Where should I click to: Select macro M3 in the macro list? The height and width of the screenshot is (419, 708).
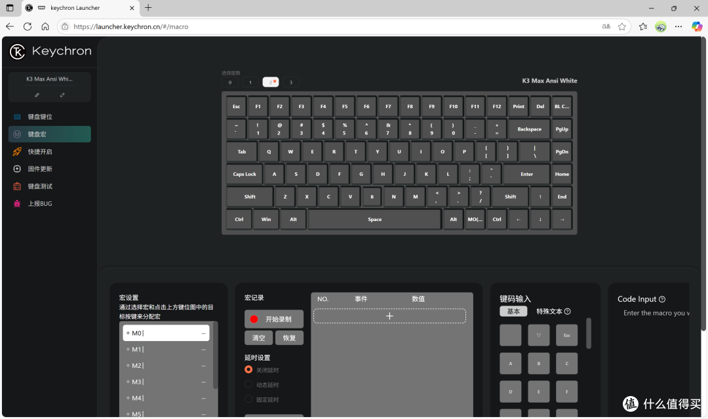(166, 382)
